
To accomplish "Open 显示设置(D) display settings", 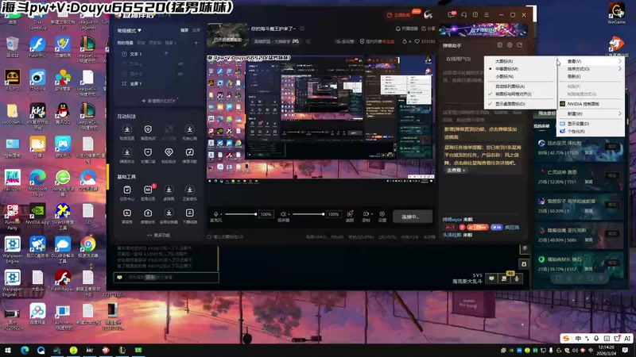I will (591, 124).
